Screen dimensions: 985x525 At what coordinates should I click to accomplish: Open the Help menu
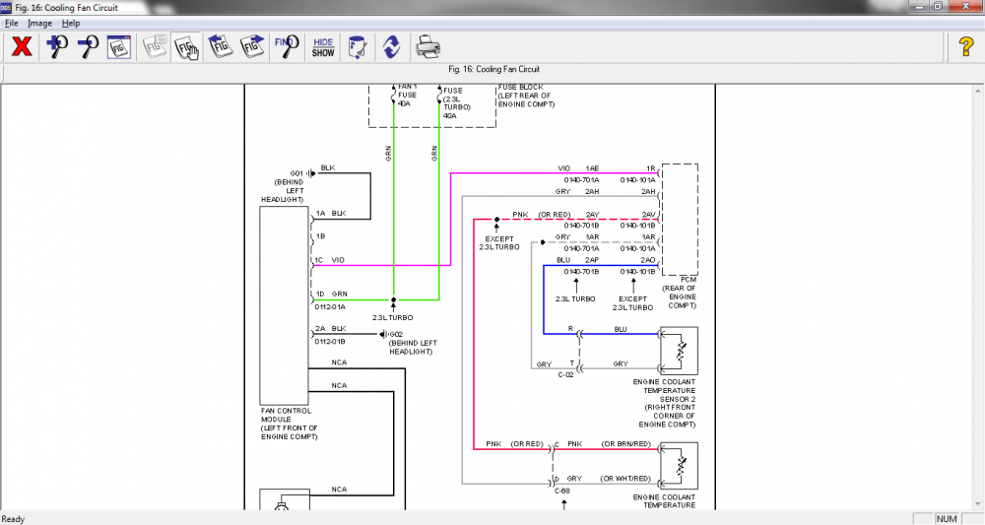click(71, 24)
